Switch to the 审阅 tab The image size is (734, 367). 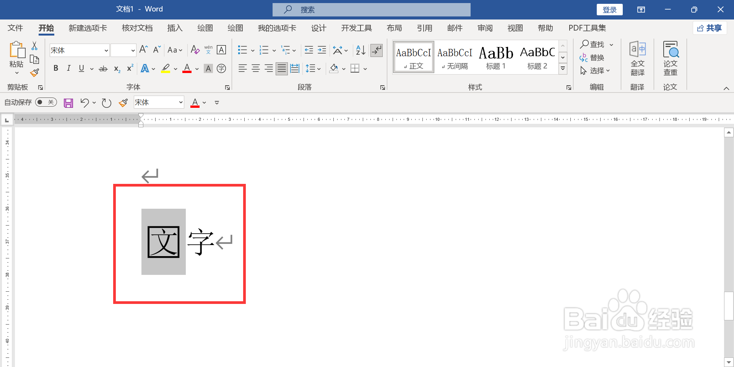(x=485, y=28)
